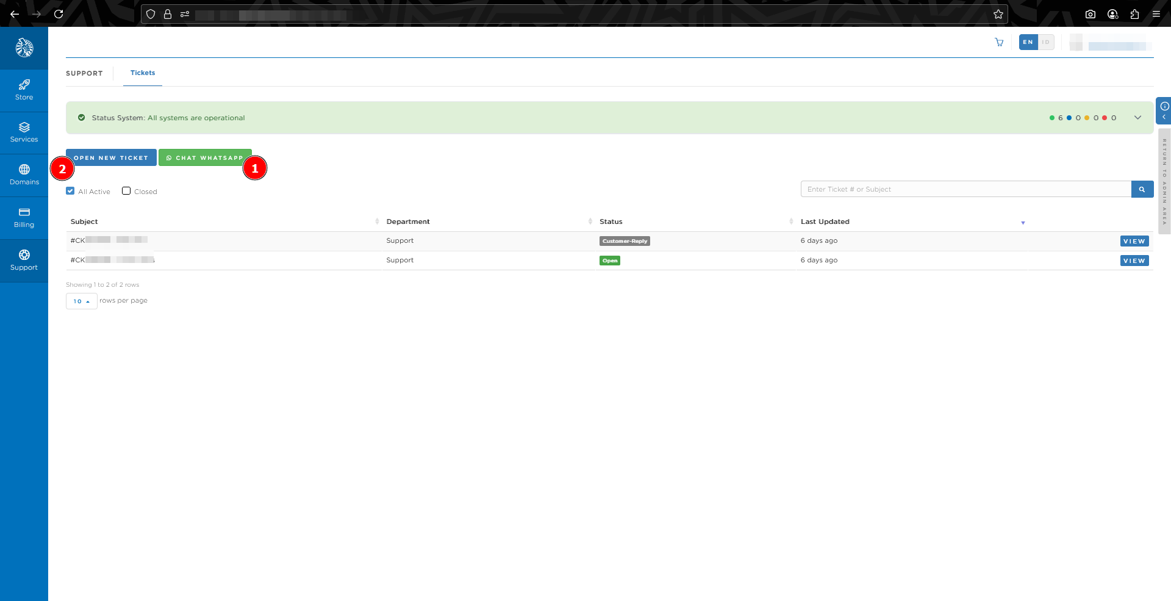Click the Support lifebuoy icon
Screen dimensions: 1171x601
tap(24, 255)
